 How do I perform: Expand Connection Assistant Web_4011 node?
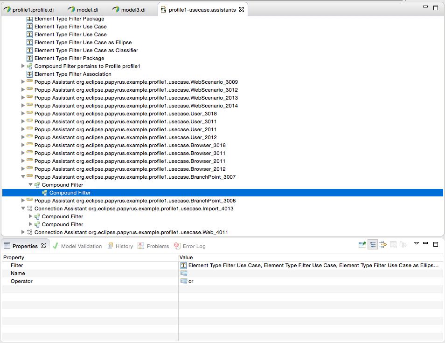click(x=23, y=232)
